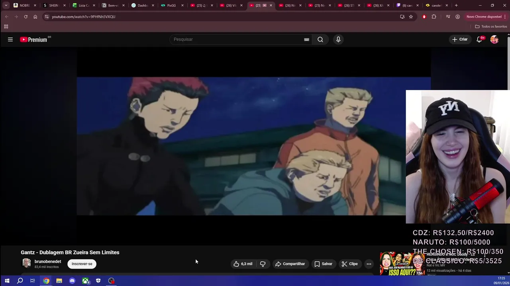Open the account avatar menu

[x=494, y=39]
